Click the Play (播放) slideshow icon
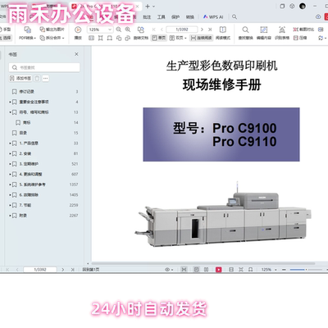 [x=78, y=30]
